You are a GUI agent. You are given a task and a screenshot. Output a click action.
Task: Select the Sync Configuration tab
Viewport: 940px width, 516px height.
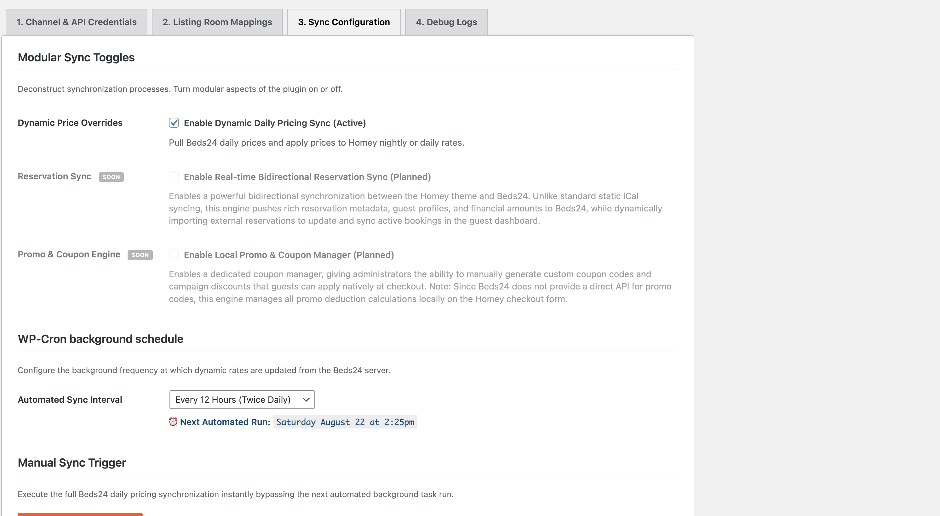(x=344, y=22)
